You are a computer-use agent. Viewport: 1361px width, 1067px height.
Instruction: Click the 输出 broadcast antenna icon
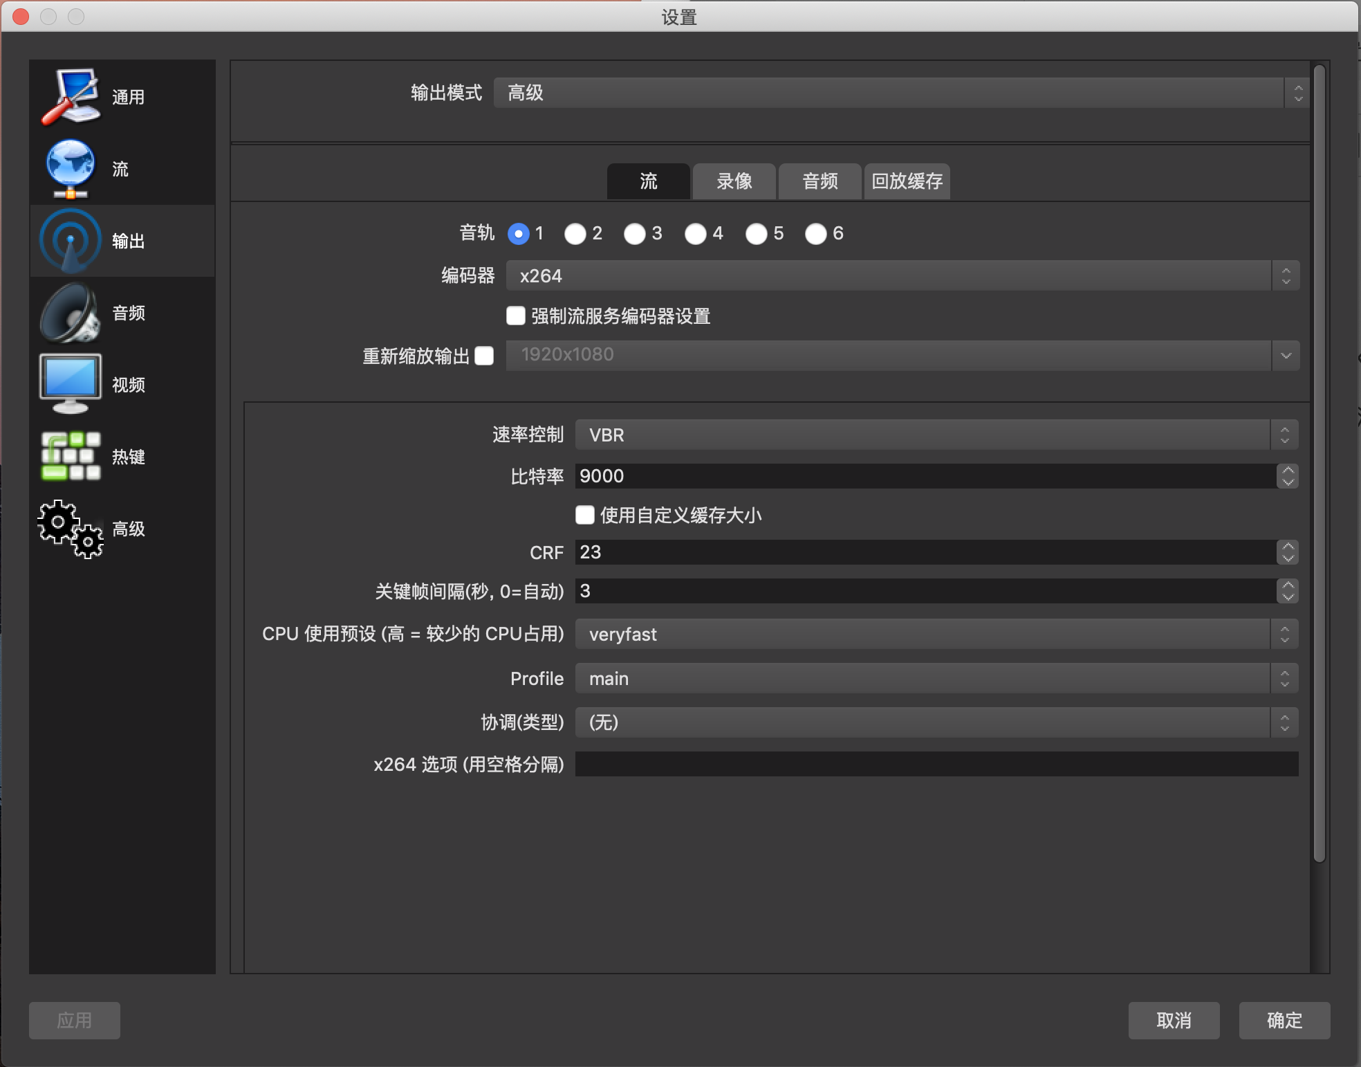(x=71, y=241)
